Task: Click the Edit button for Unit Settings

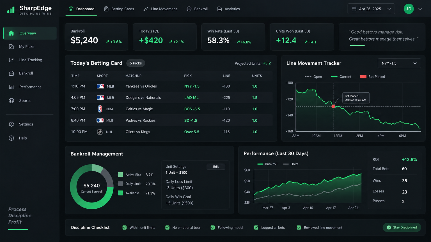Action: click(216, 167)
